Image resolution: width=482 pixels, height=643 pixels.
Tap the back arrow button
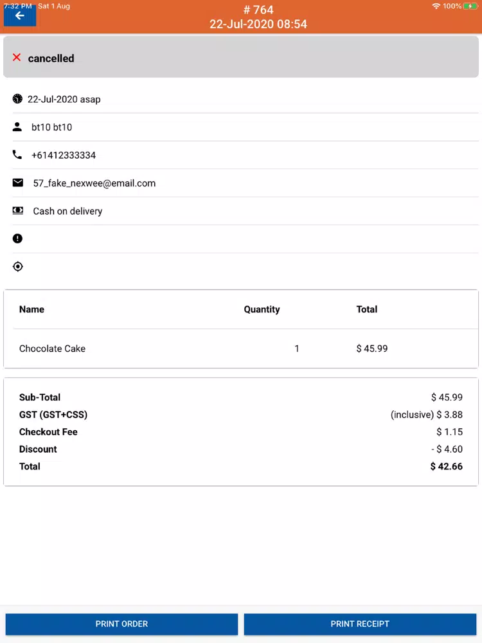tap(20, 16)
